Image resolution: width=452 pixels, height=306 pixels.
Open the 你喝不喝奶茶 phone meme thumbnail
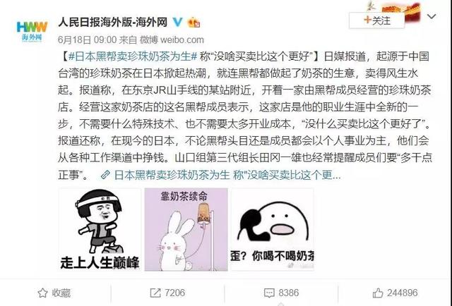(273, 229)
